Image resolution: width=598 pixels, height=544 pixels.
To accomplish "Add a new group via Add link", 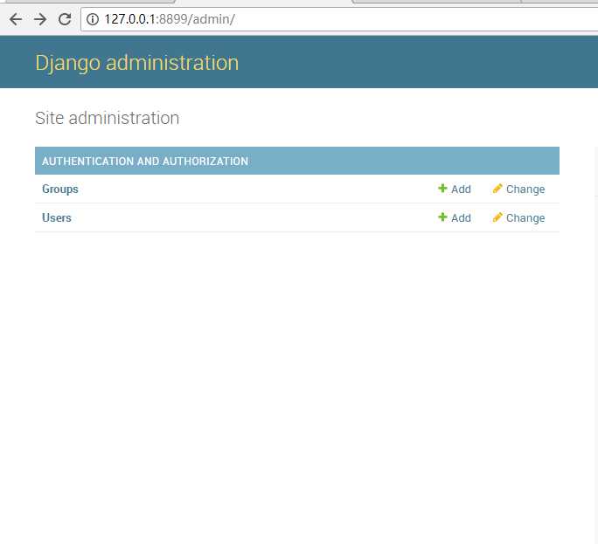I will [461, 189].
